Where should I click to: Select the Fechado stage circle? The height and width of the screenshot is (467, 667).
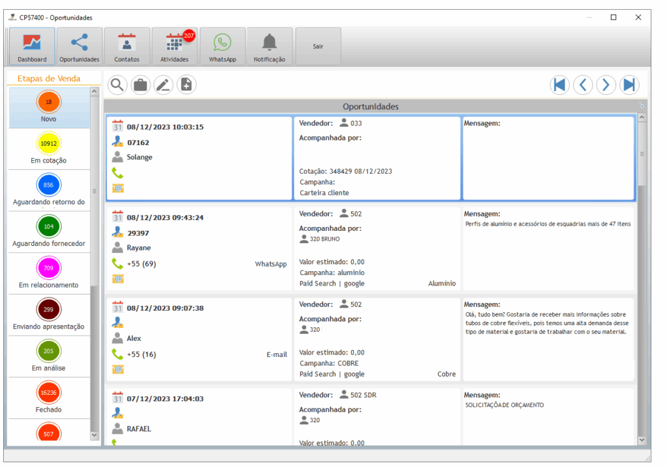coord(49,393)
